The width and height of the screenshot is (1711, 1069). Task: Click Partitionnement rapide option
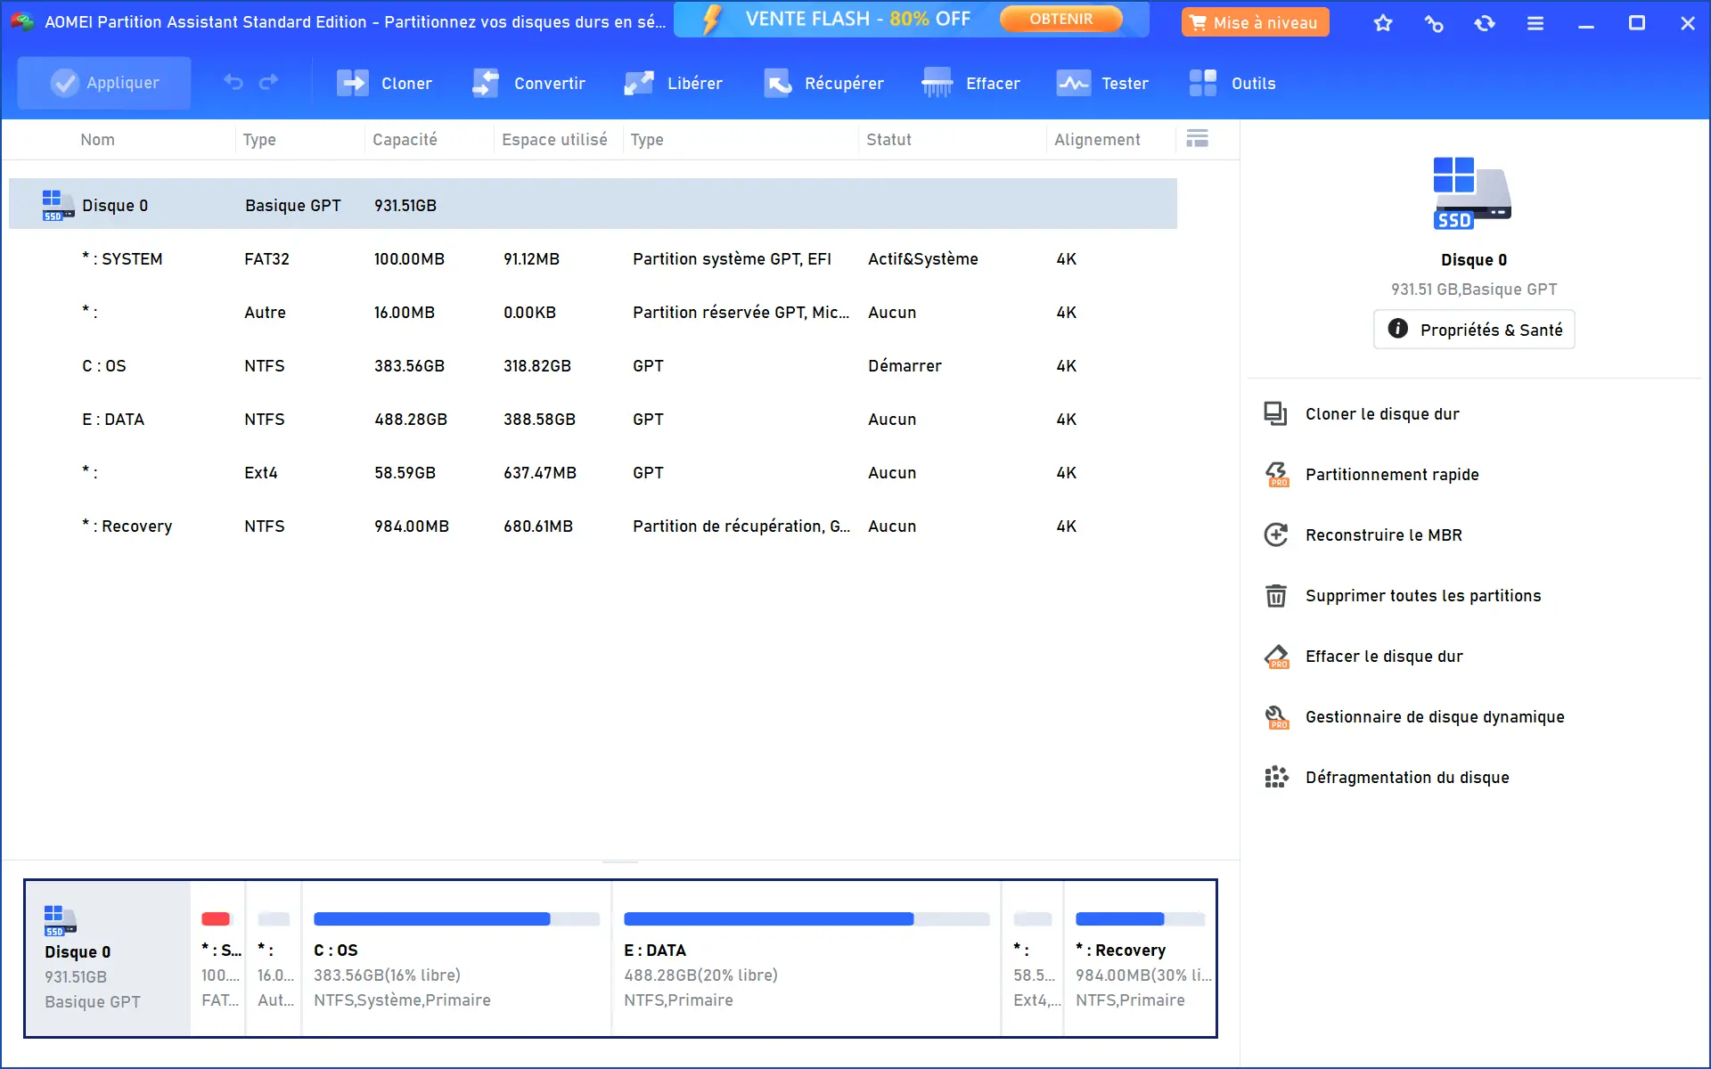click(x=1392, y=475)
